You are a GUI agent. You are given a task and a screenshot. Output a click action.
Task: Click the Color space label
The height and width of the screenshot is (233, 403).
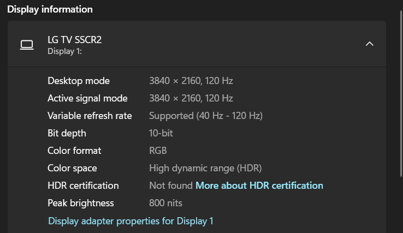[x=72, y=168]
